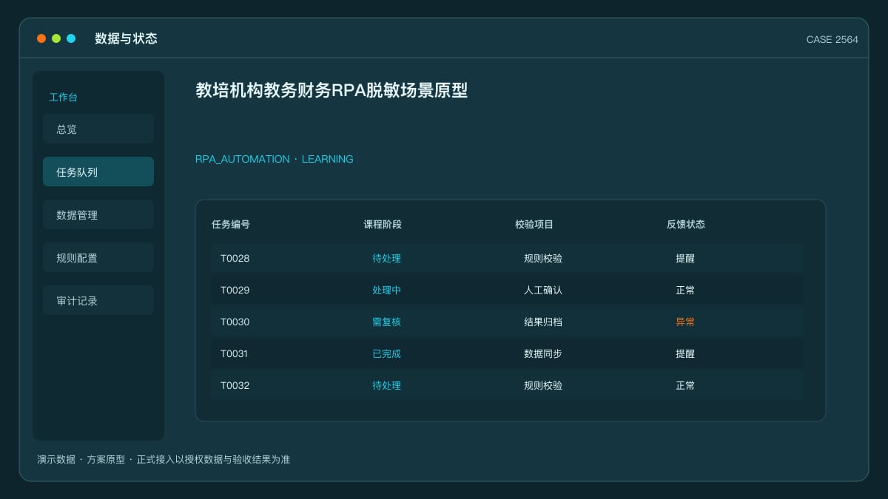
Task: Click 数据同步 in row T0031
Action: click(x=543, y=353)
